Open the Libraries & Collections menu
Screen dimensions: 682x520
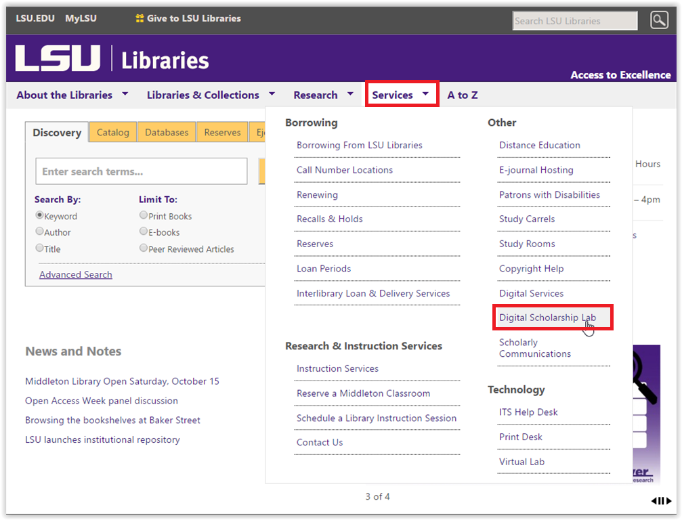pos(203,95)
